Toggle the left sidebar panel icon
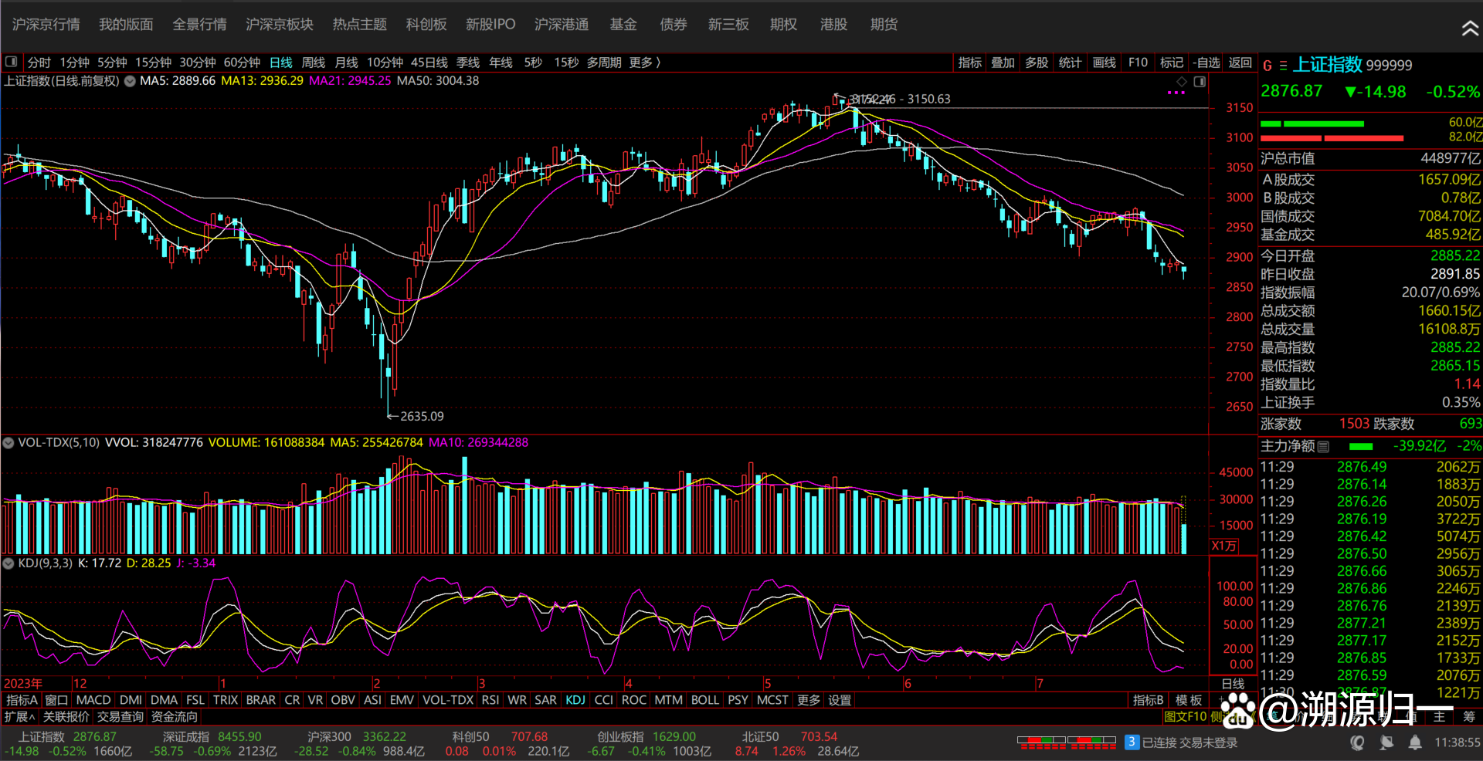Screen dimensions: 1483x761 [x=11, y=62]
